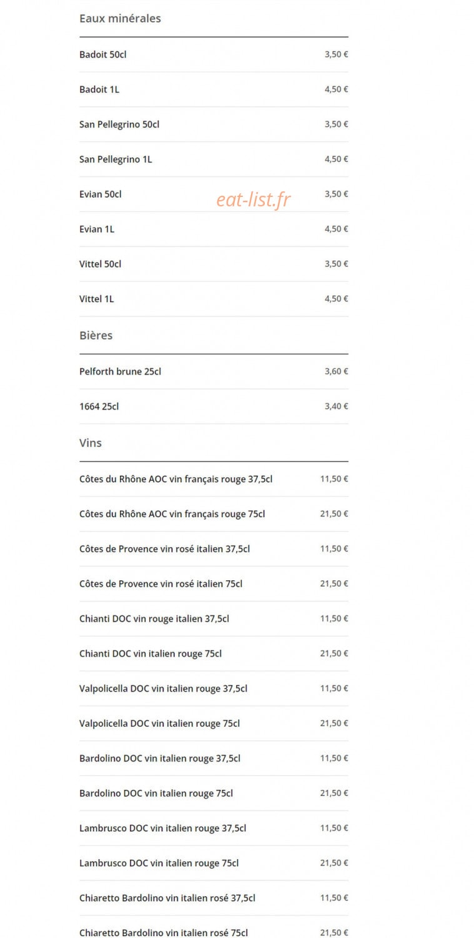Image resolution: width=474 pixels, height=938 pixels.
Task: Select Valpolicella DOC vin italien rouge 75cl
Action: pyautogui.click(x=214, y=724)
